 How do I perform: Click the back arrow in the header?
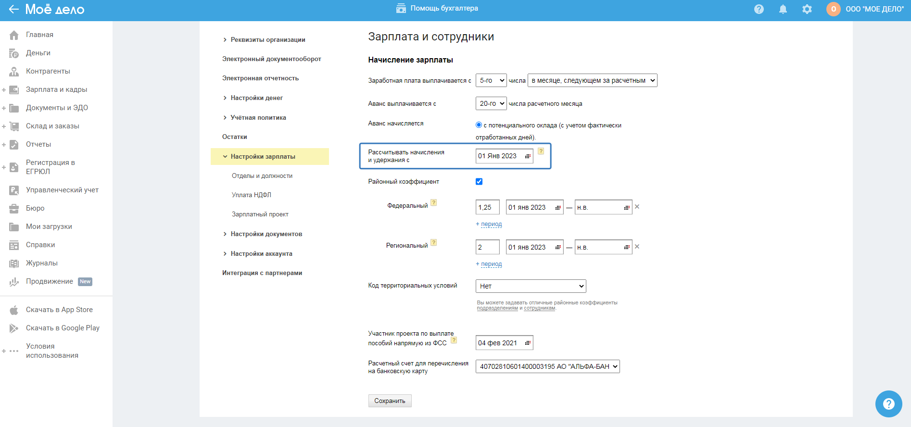[x=13, y=9]
